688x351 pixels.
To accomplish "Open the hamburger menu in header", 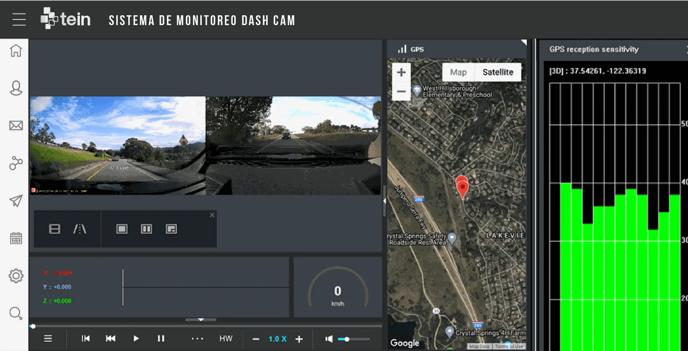I will click(19, 19).
